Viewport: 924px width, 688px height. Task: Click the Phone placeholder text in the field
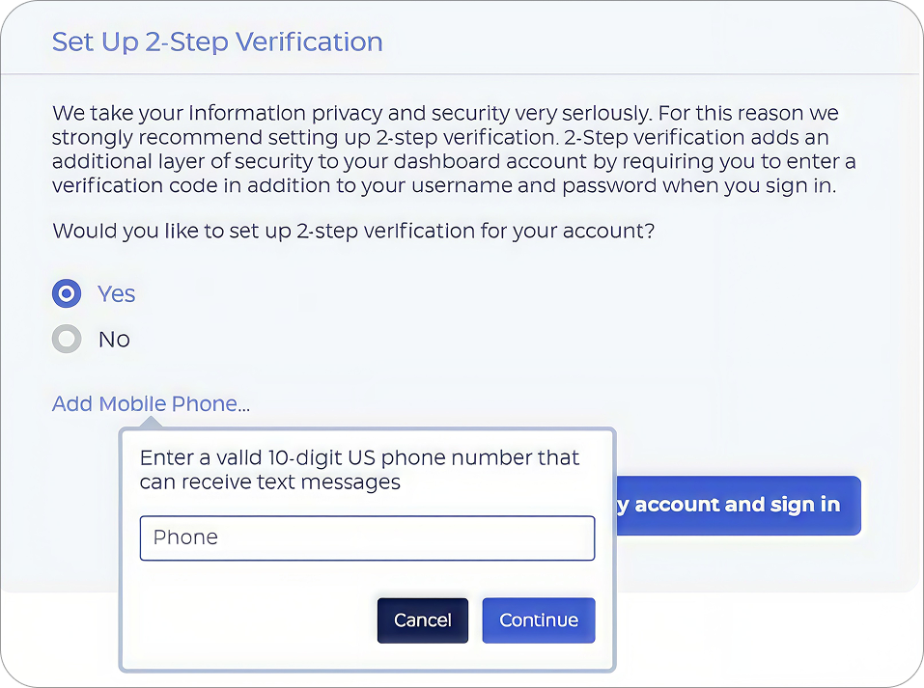click(x=185, y=537)
